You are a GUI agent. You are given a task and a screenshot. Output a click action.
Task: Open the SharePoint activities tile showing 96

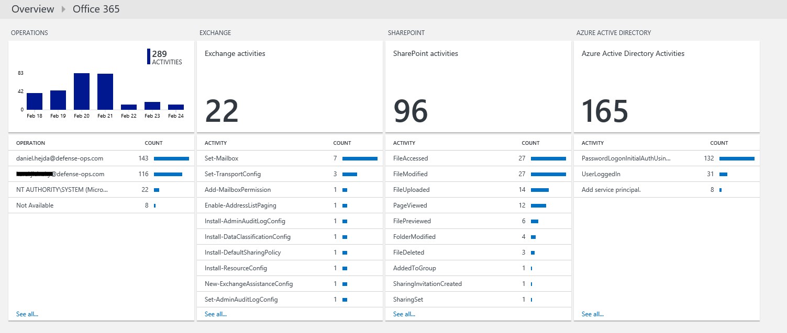(478, 87)
